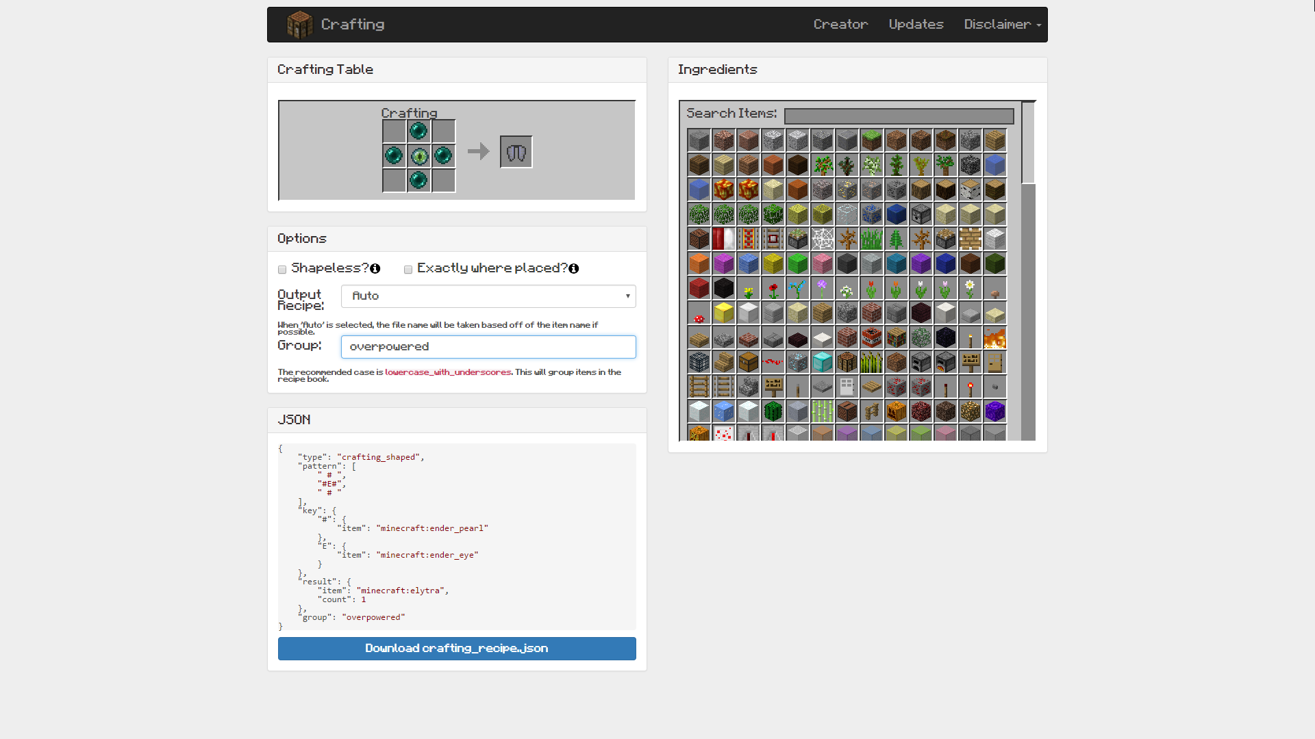The height and width of the screenshot is (739, 1315).
Task: Click the elytra output slot
Action: coord(516,152)
